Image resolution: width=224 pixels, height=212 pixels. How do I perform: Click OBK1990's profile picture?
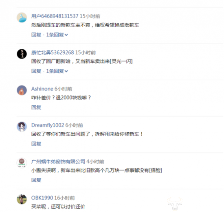[22, 199]
